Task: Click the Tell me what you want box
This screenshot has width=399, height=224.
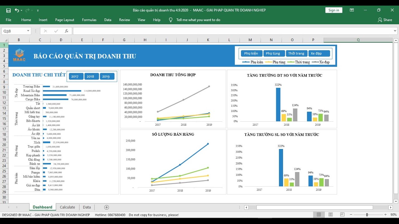Action: pos(198,20)
